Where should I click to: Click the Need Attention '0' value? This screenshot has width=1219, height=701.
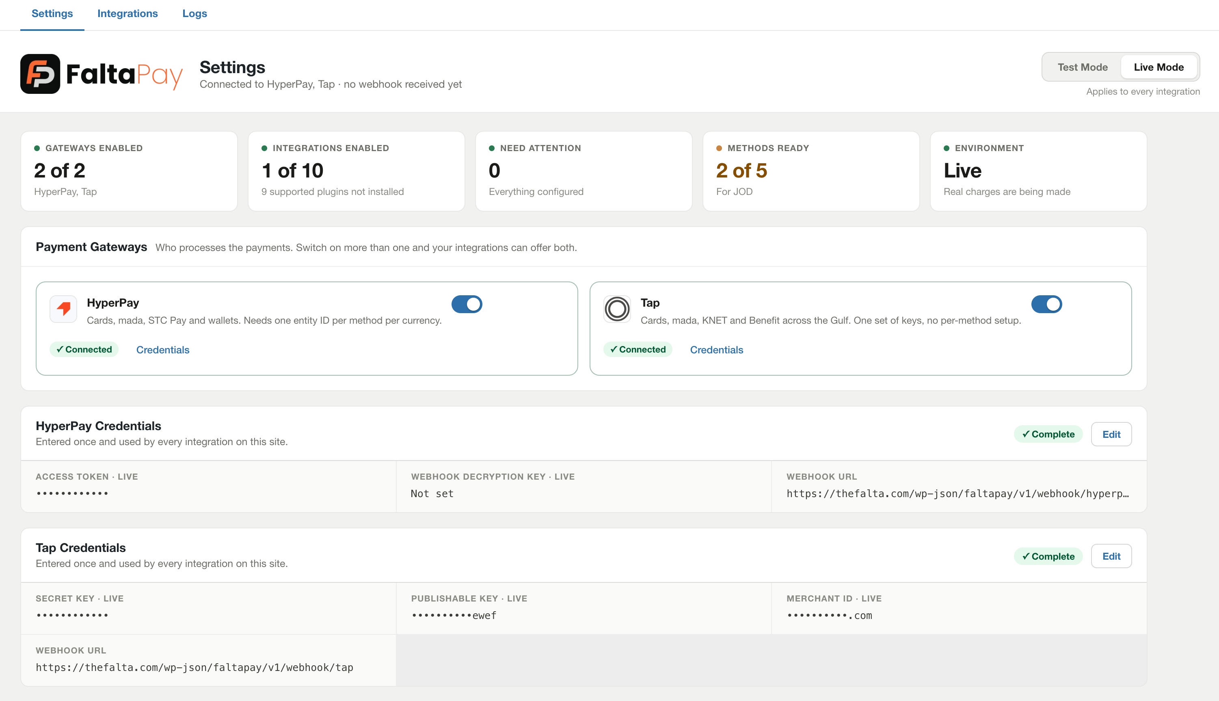[x=494, y=171]
